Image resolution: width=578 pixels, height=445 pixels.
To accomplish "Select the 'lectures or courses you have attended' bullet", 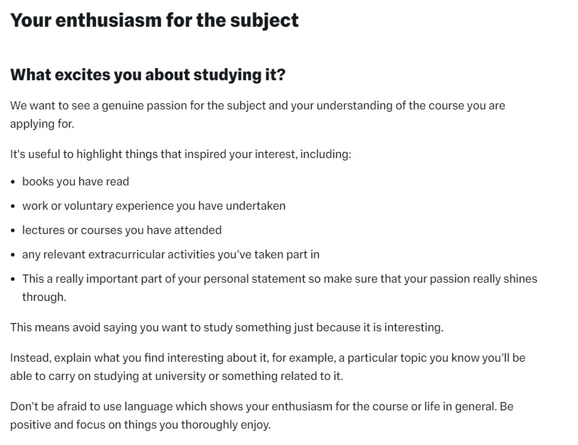I will click(121, 230).
